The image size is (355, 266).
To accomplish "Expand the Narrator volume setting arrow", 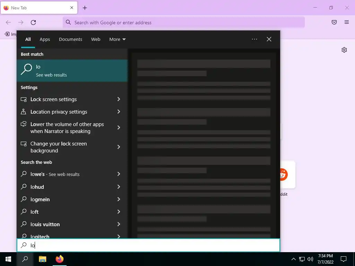I will [119, 127].
